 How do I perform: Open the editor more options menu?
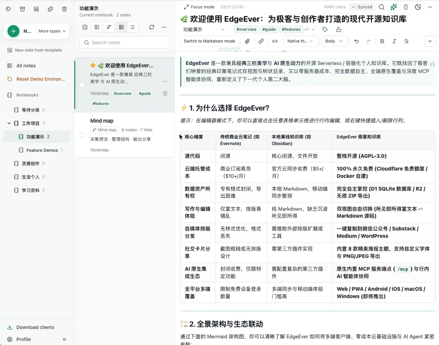pyautogui.click(x=430, y=7)
